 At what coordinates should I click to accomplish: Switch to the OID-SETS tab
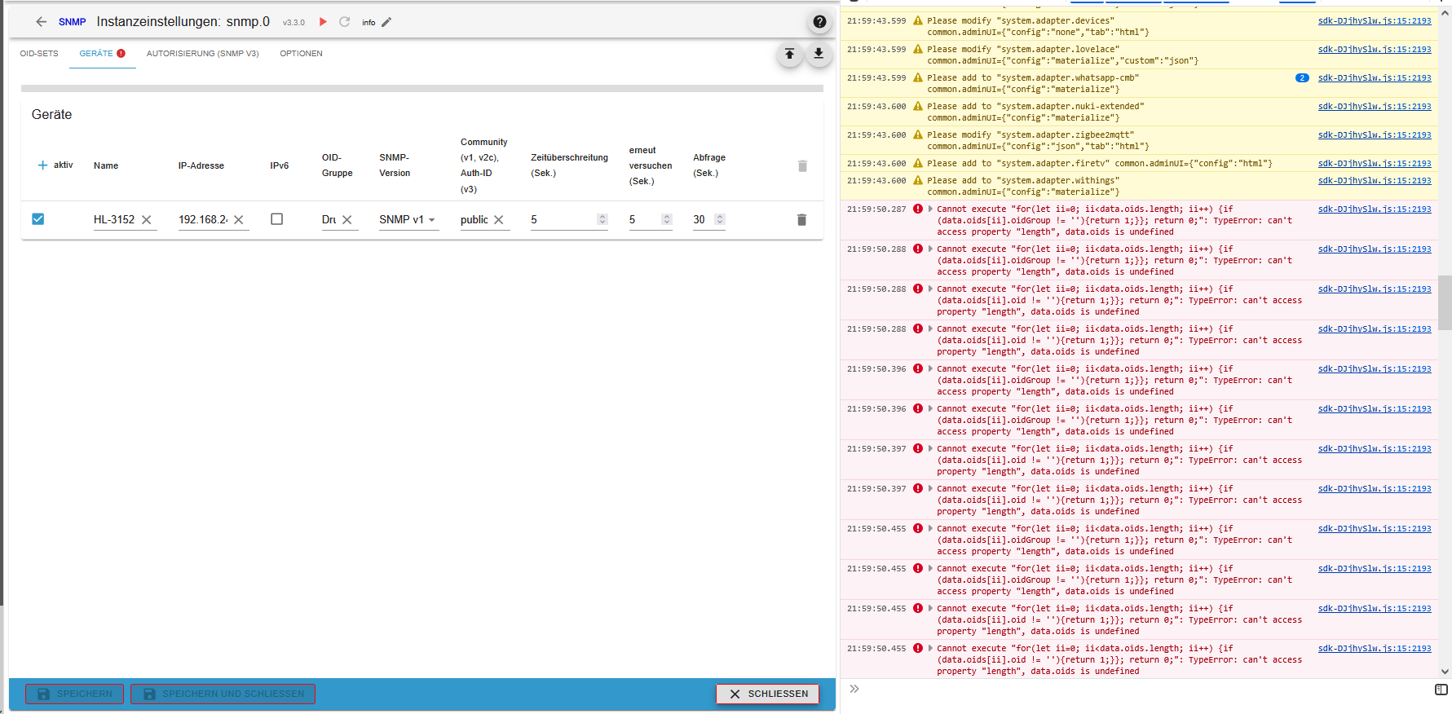(x=39, y=54)
